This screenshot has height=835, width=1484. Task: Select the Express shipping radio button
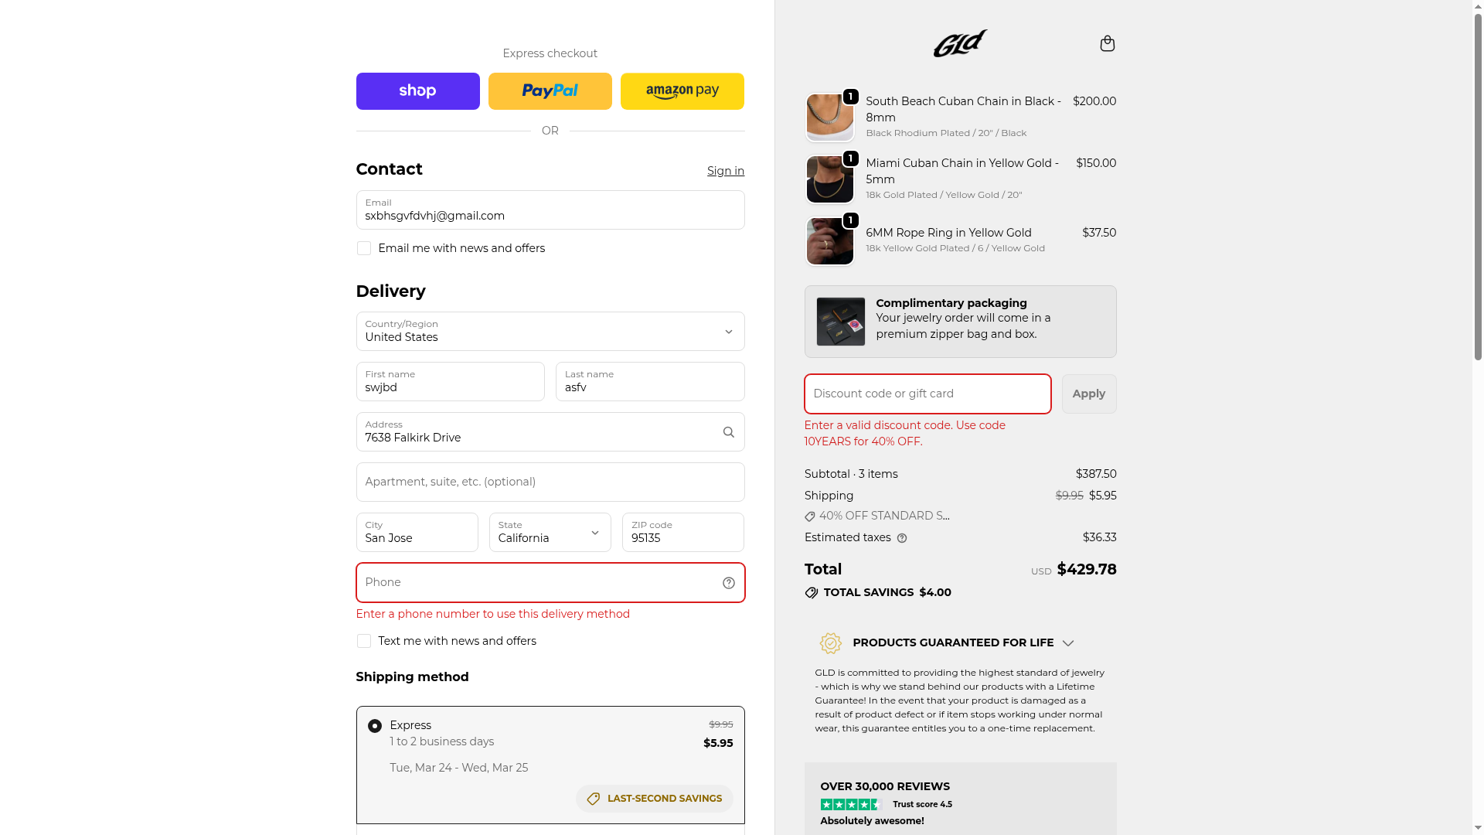[375, 726]
